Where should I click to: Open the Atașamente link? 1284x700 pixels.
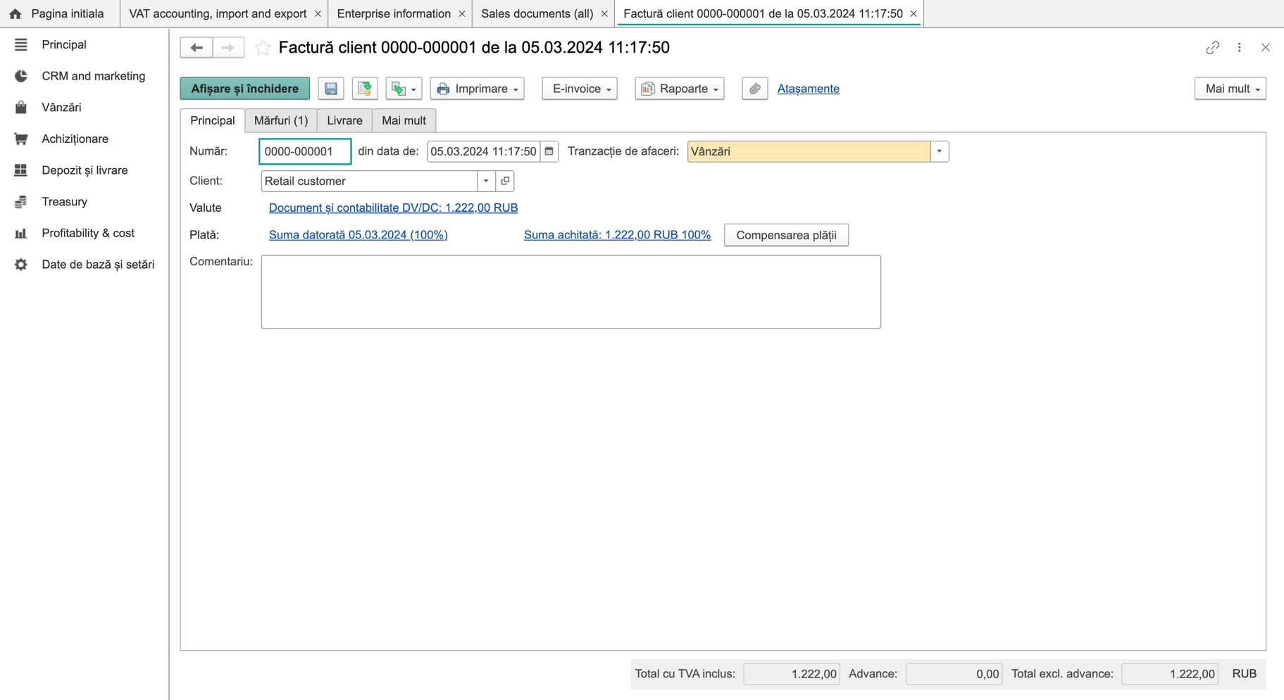click(808, 89)
